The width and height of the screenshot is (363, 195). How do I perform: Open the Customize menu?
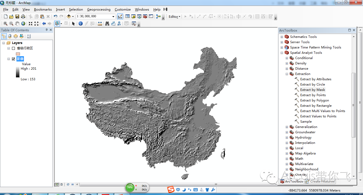[123, 10]
